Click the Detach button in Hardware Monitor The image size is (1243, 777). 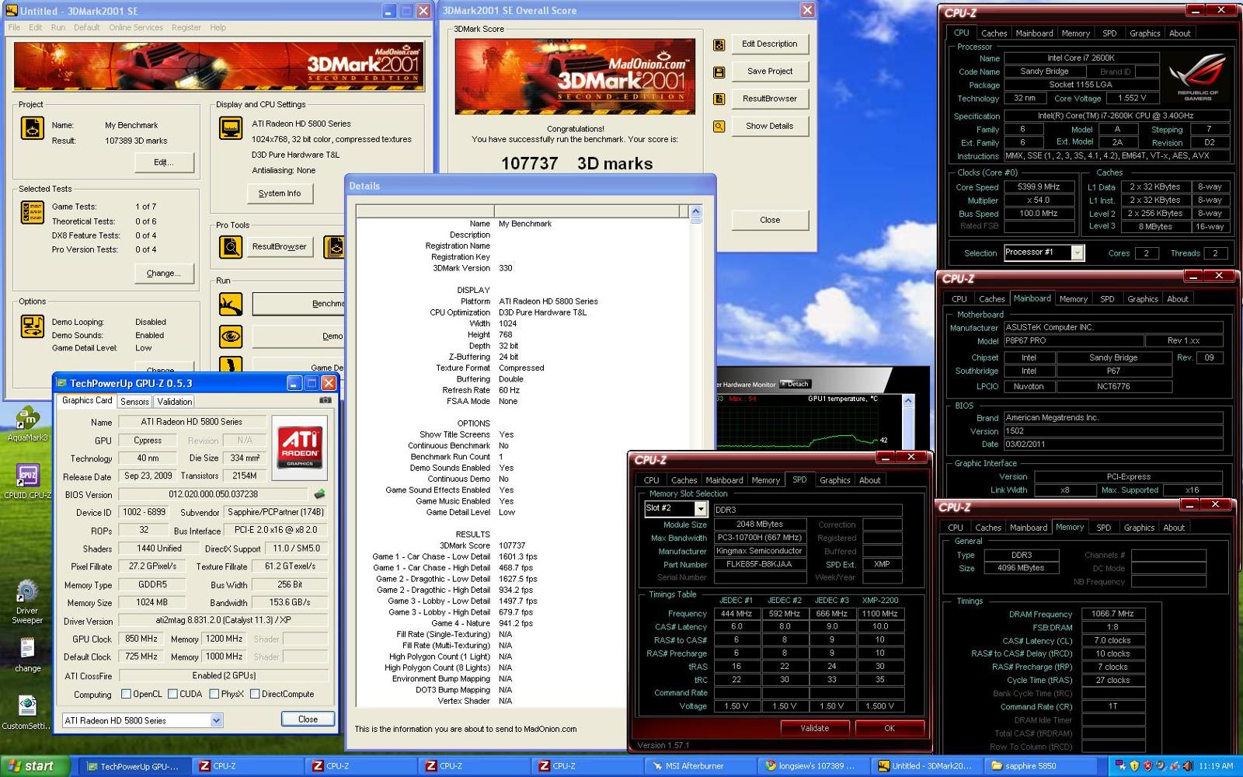click(796, 385)
